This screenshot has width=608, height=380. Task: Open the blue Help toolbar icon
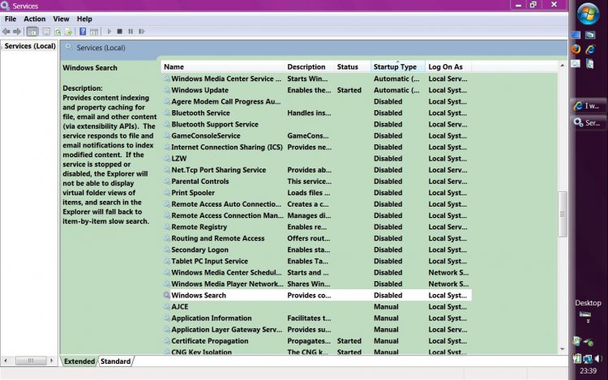[83, 32]
